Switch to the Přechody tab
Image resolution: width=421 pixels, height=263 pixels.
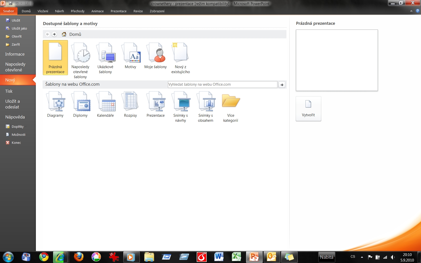pos(78,11)
